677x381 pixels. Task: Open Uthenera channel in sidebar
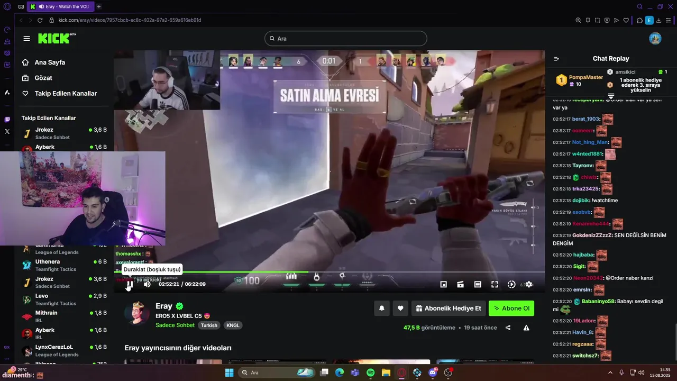click(x=63, y=265)
